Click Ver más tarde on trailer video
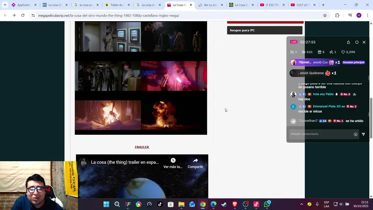 click(173, 163)
